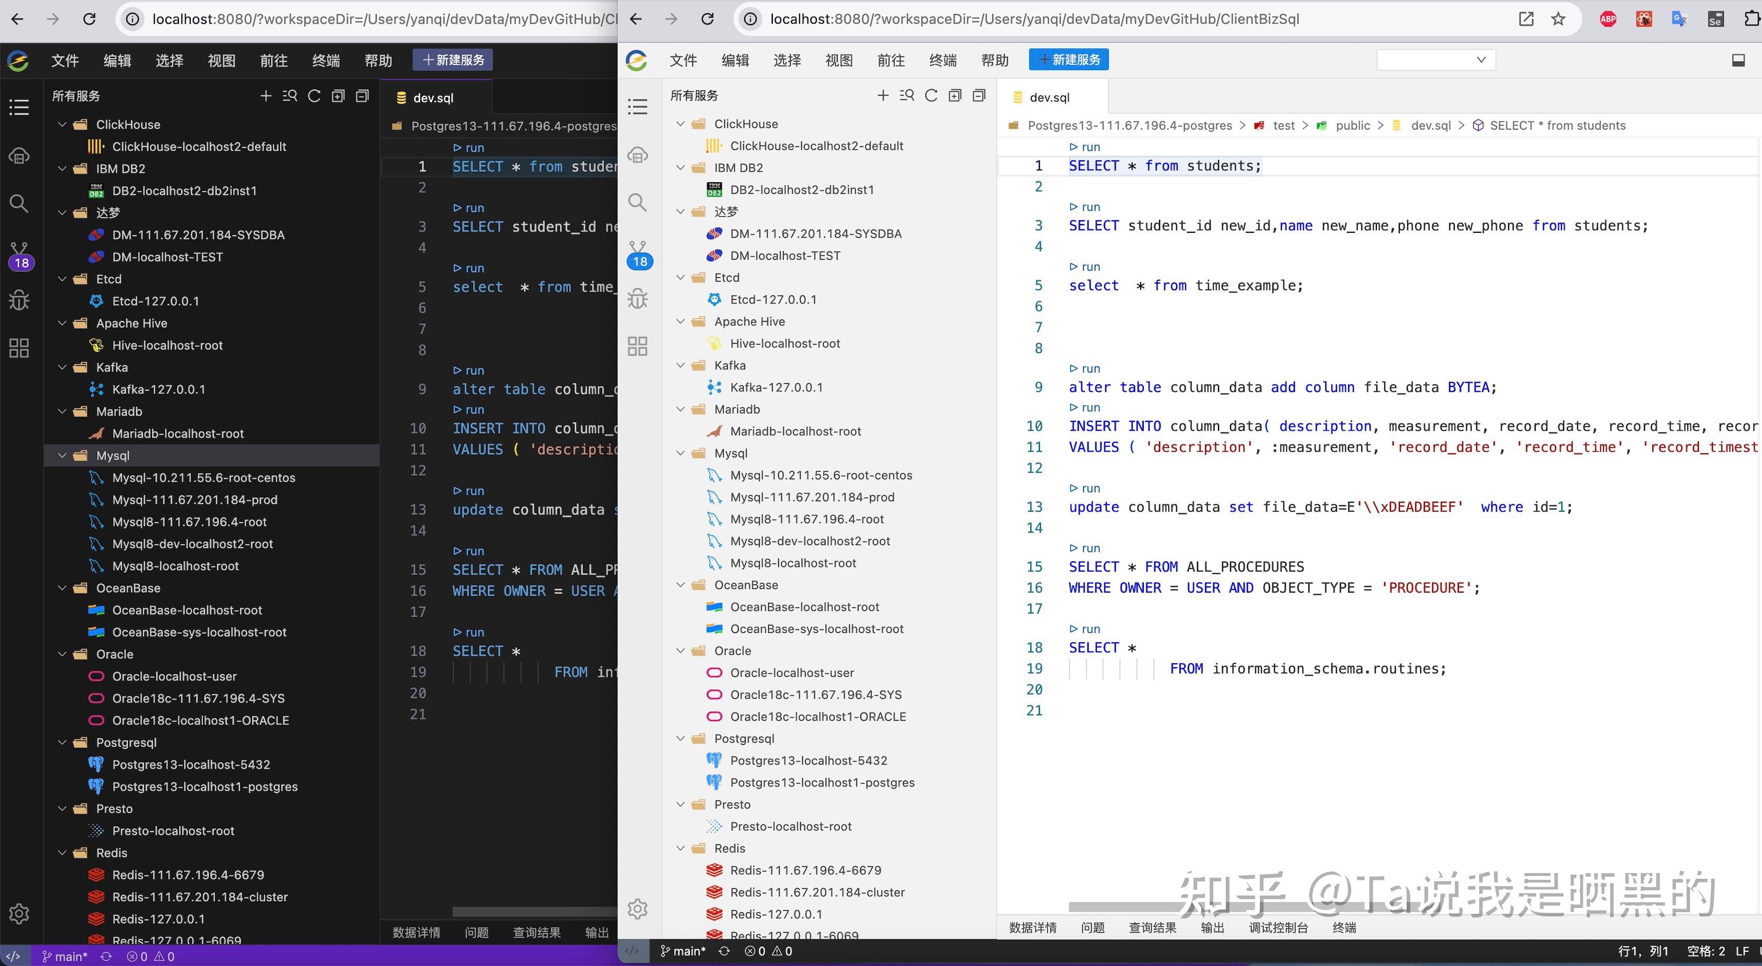Select Oracle18c-localhost1-ORACLE in light tree

[x=817, y=716]
